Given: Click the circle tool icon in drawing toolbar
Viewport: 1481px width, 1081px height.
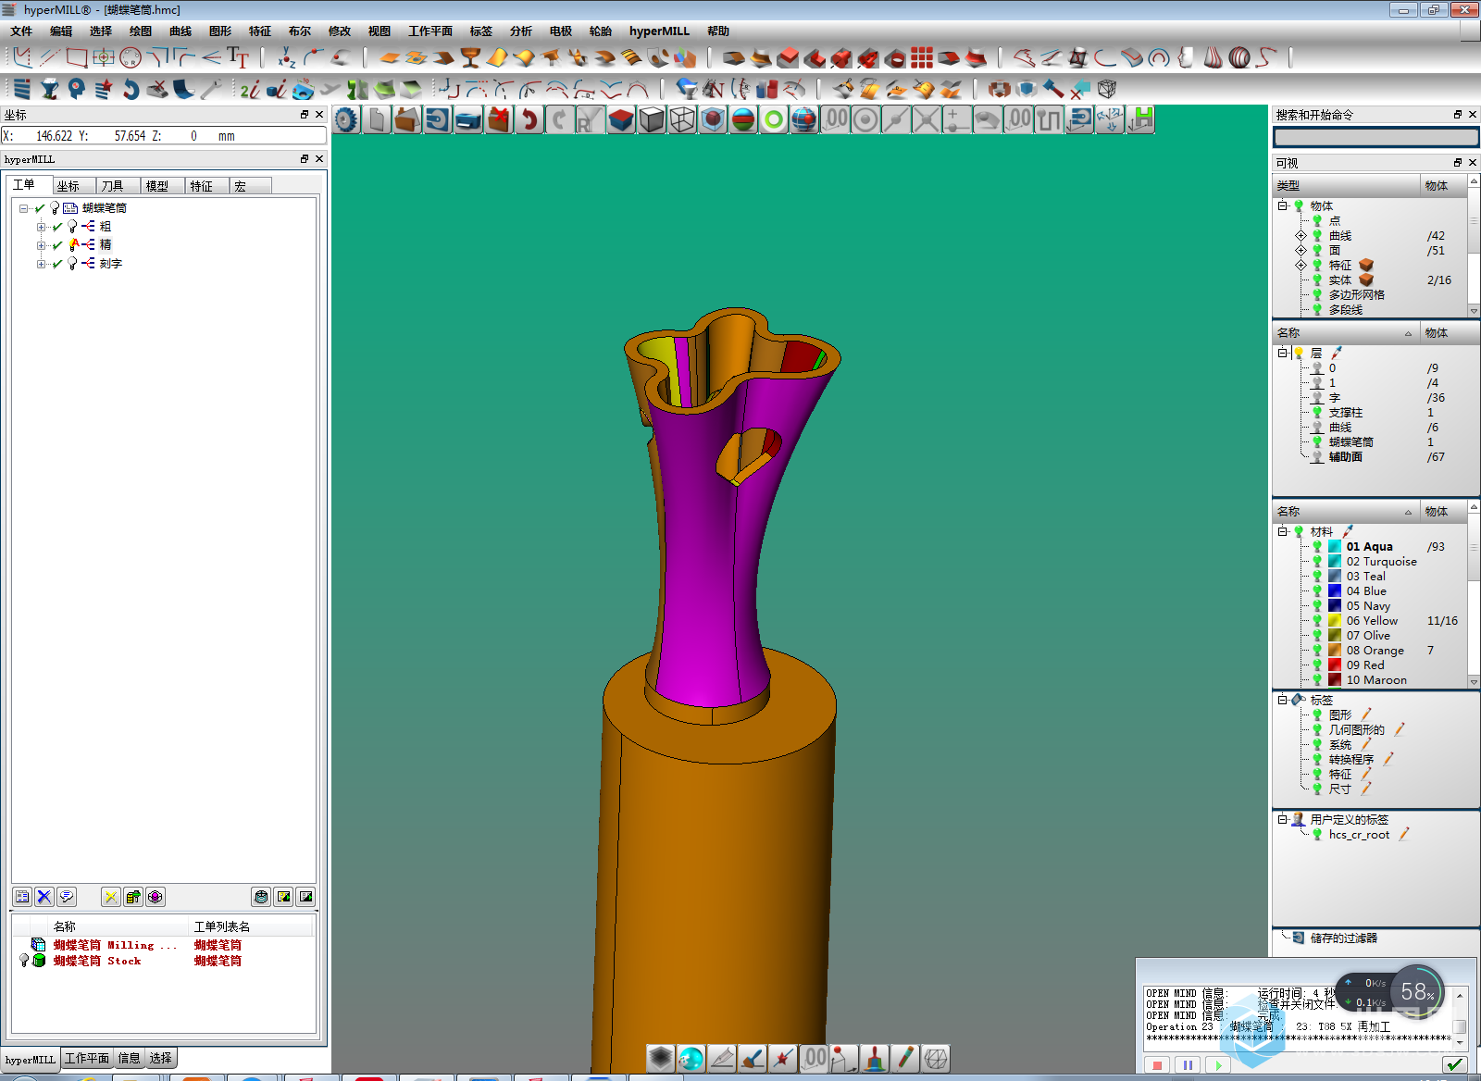Looking at the screenshot, I should 131,57.
